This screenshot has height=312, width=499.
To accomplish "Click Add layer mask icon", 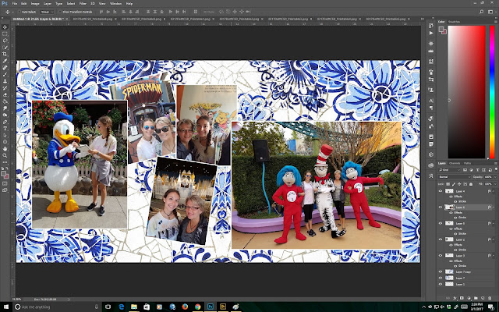I will tap(462, 298).
